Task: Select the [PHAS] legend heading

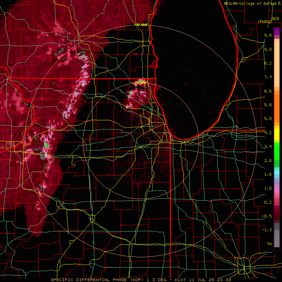Action: tap(265, 22)
